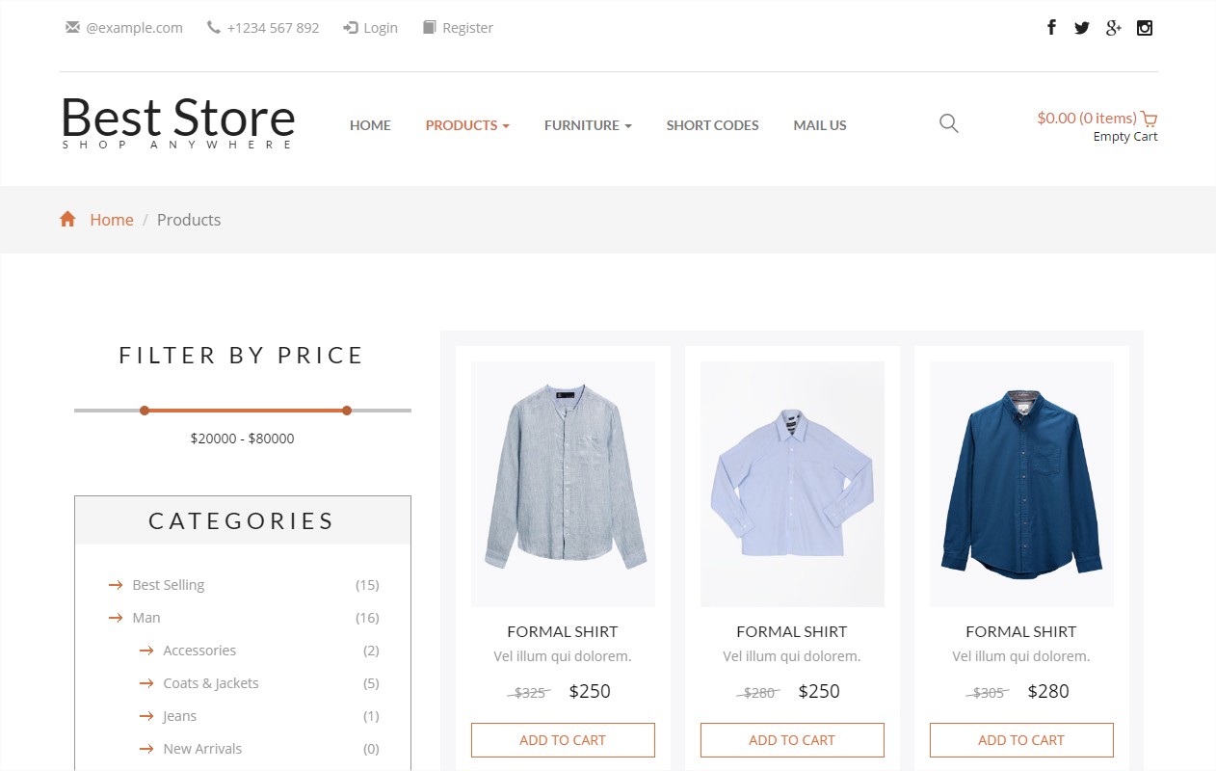The image size is (1216, 771).
Task: Open the grey linen shirt image
Action: click(563, 484)
